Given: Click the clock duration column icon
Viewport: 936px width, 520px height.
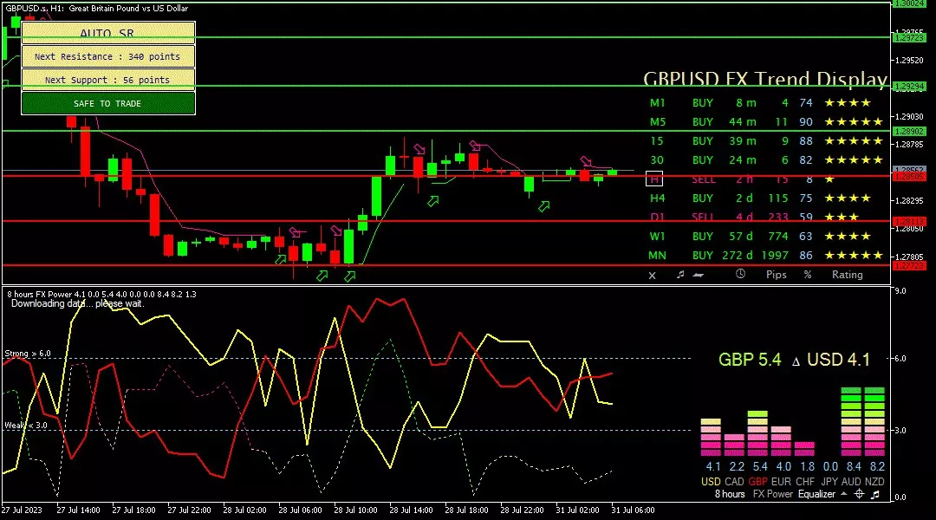Looking at the screenshot, I should (740, 274).
